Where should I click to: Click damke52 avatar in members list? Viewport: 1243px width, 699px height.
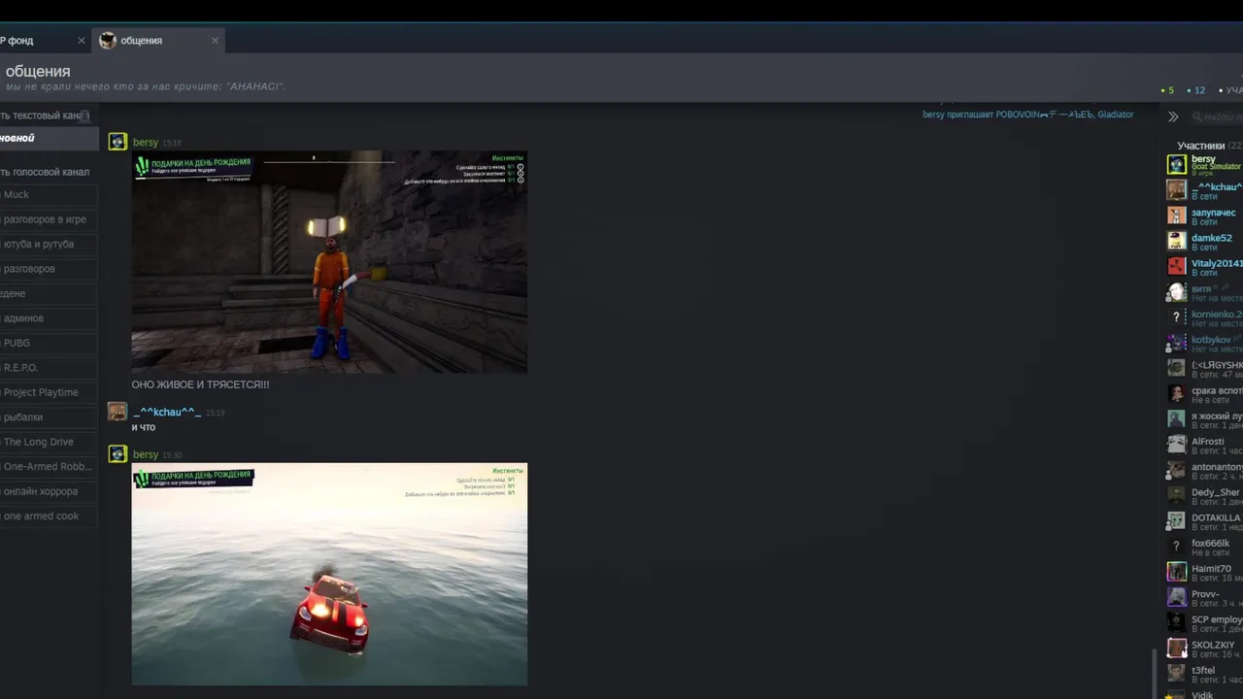click(x=1176, y=240)
